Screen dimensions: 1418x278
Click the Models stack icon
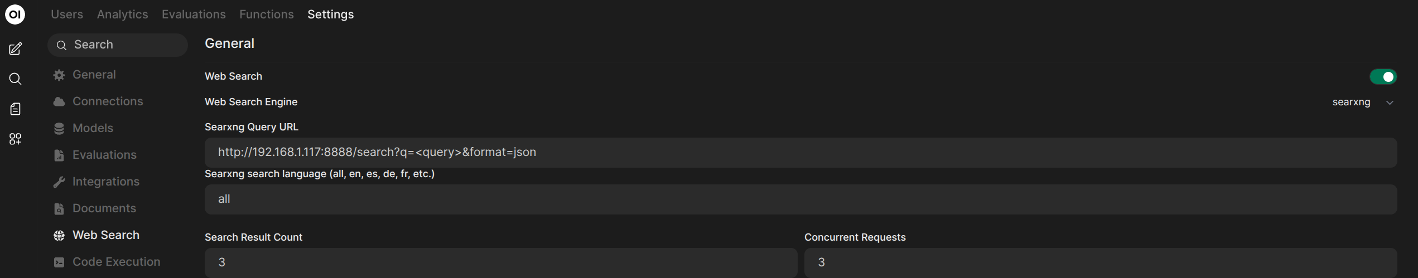pos(59,129)
